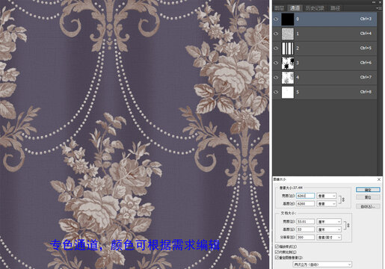Toggle eye icon for channel 4

[x=276, y=78]
